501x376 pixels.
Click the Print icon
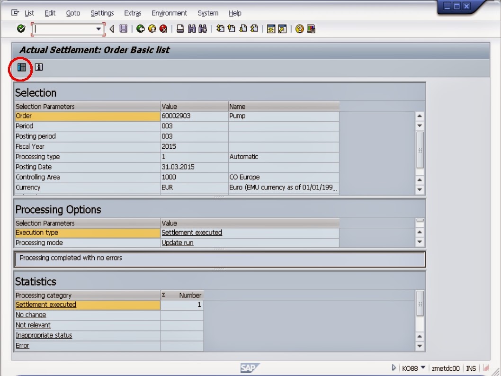pos(180,29)
